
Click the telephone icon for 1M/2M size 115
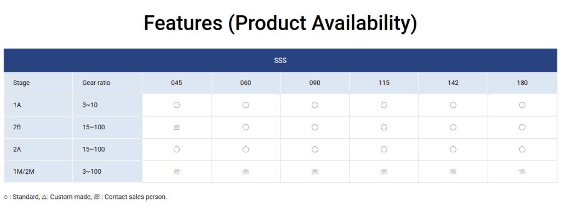tap(384, 171)
